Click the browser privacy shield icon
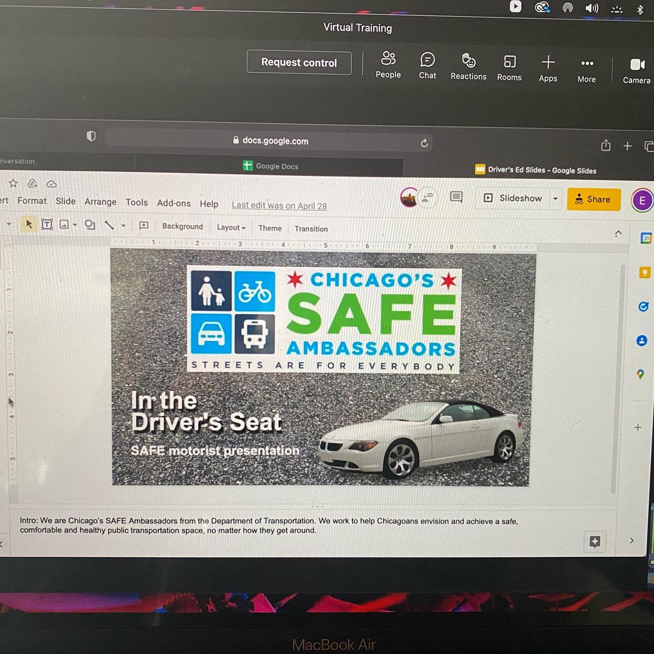This screenshot has height=654, width=654. [91, 136]
